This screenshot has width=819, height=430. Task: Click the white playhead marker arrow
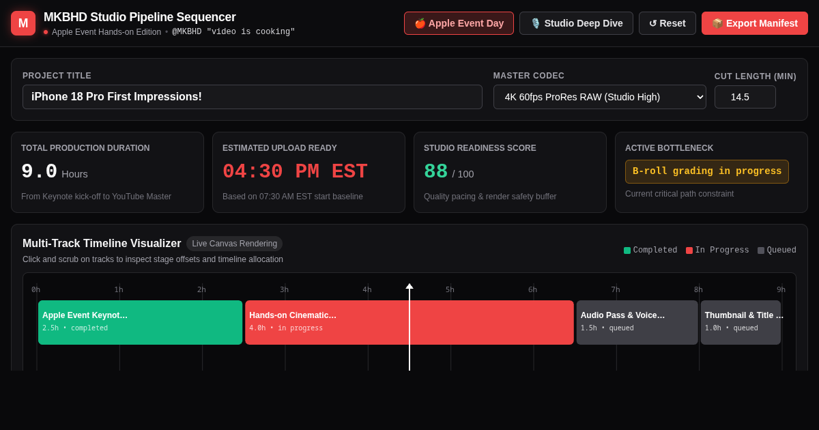pyautogui.click(x=409, y=287)
